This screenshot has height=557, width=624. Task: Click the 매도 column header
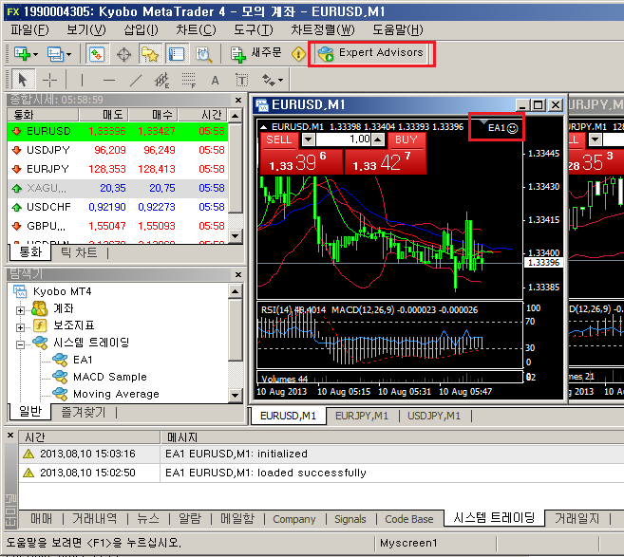(x=104, y=115)
